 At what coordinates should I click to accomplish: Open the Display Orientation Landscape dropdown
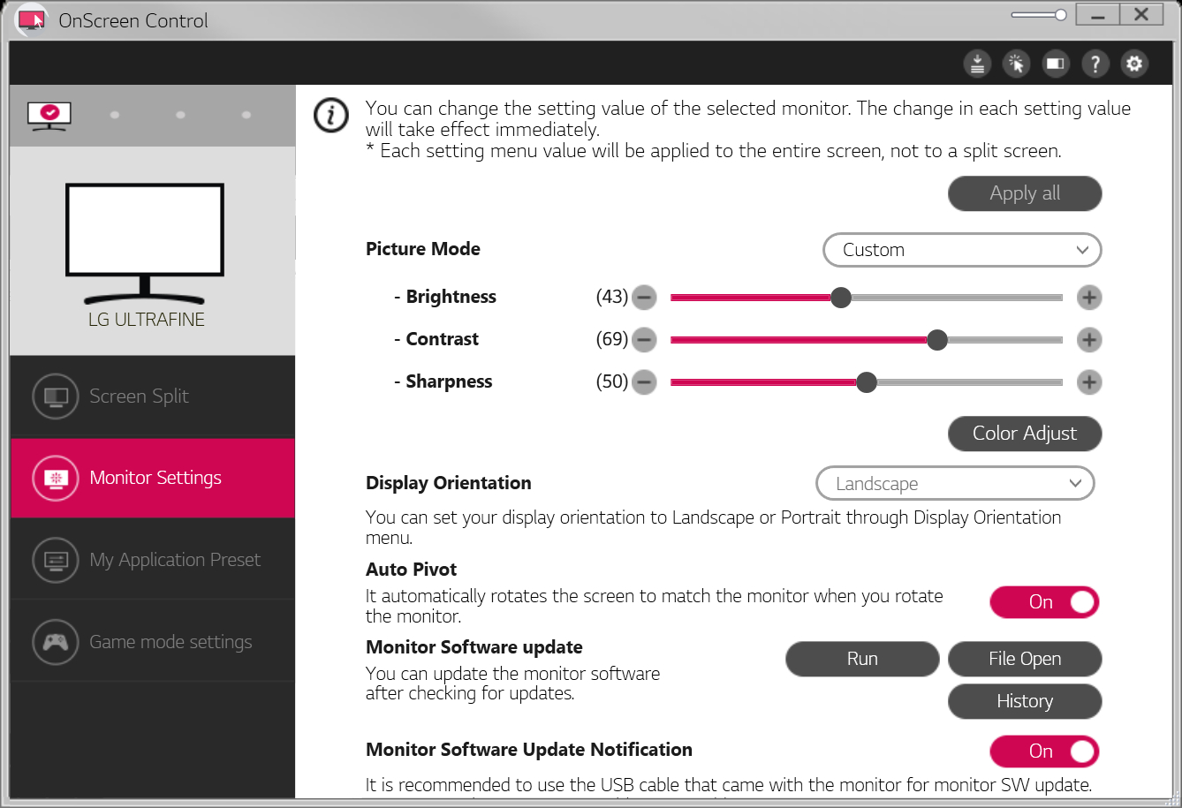click(x=955, y=484)
